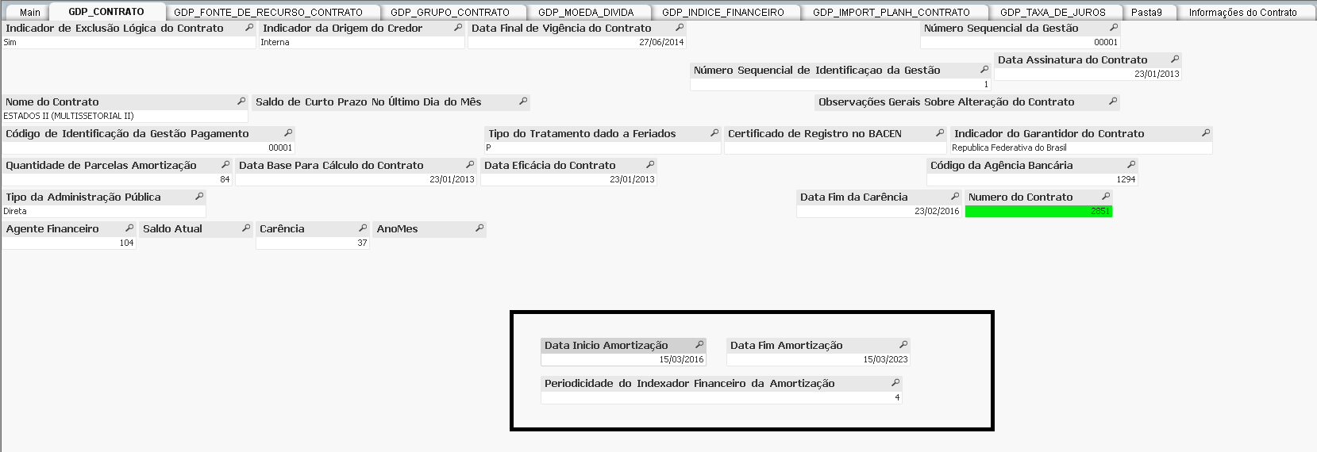Select ESTADOS II (MULTISSETORIAL II) contract name

pyautogui.click(x=125, y=116)
